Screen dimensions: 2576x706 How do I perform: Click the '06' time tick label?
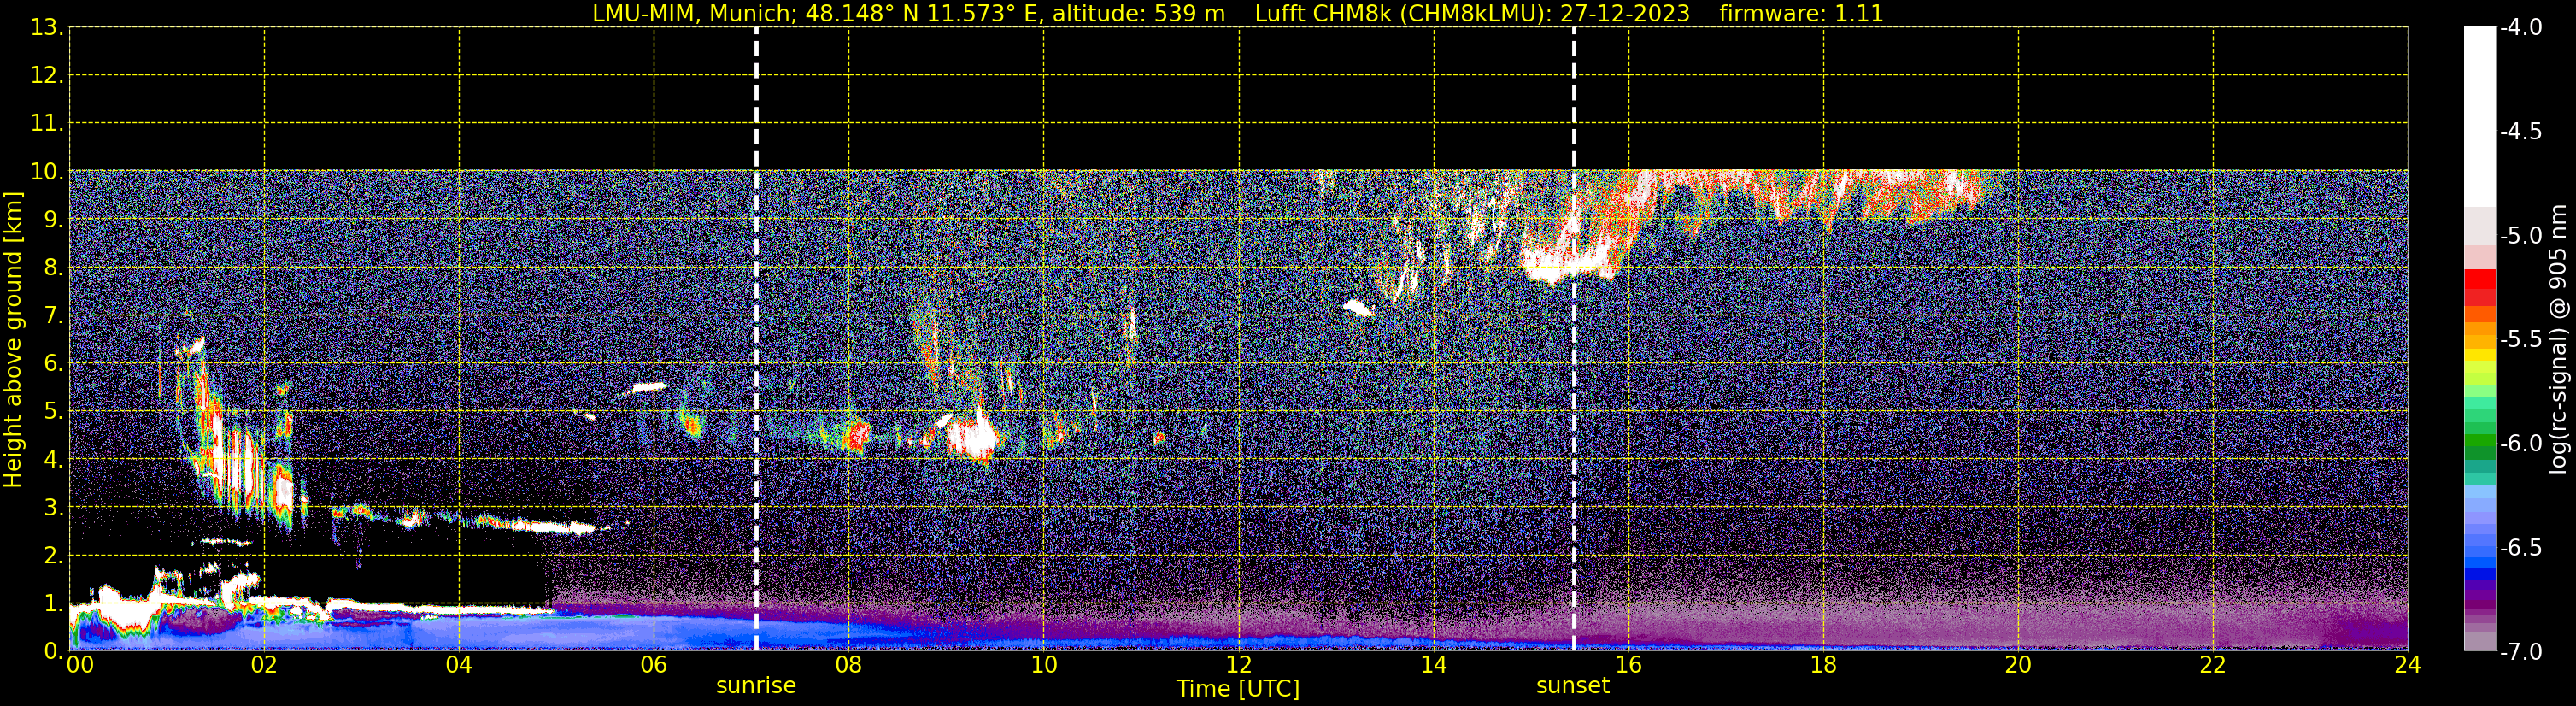(654, 665)
